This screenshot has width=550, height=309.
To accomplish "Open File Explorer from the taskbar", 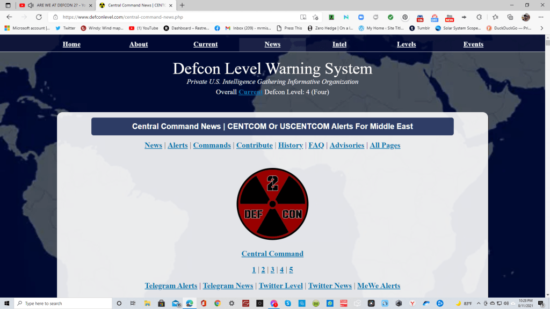I will pos(147,303).
